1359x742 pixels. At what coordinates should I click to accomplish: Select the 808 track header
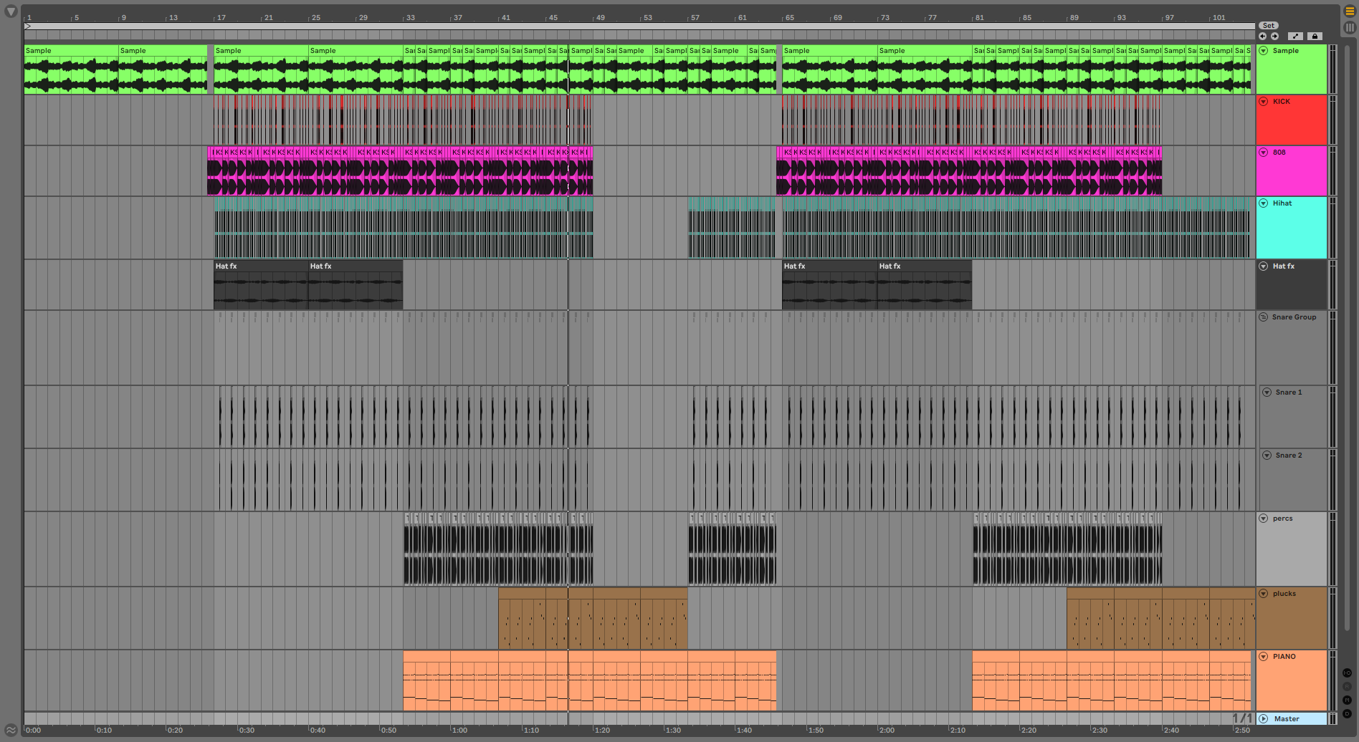(1292, 170)
